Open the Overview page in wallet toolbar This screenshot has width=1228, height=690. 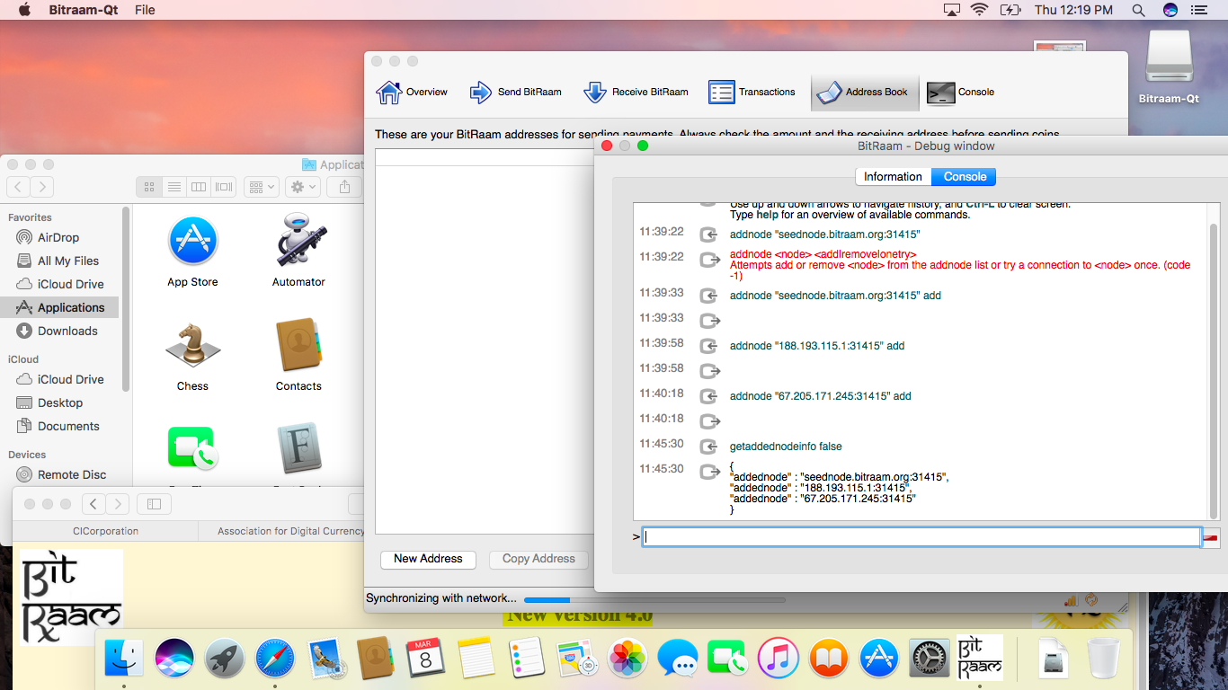click(412, 92)
